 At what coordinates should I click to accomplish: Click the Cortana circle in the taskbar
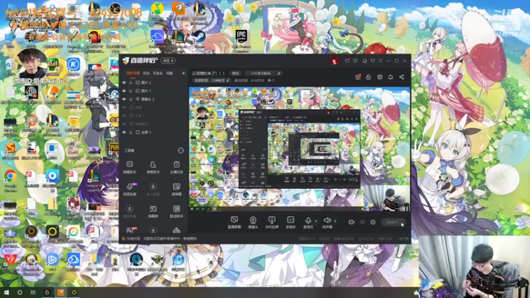[20, 292]
